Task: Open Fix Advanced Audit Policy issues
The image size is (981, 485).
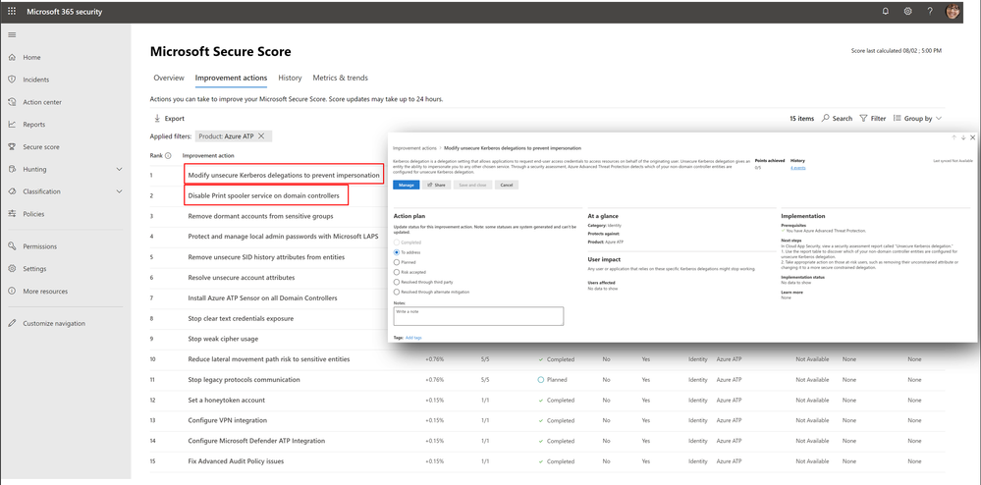Action: click(x=237, y=461)
